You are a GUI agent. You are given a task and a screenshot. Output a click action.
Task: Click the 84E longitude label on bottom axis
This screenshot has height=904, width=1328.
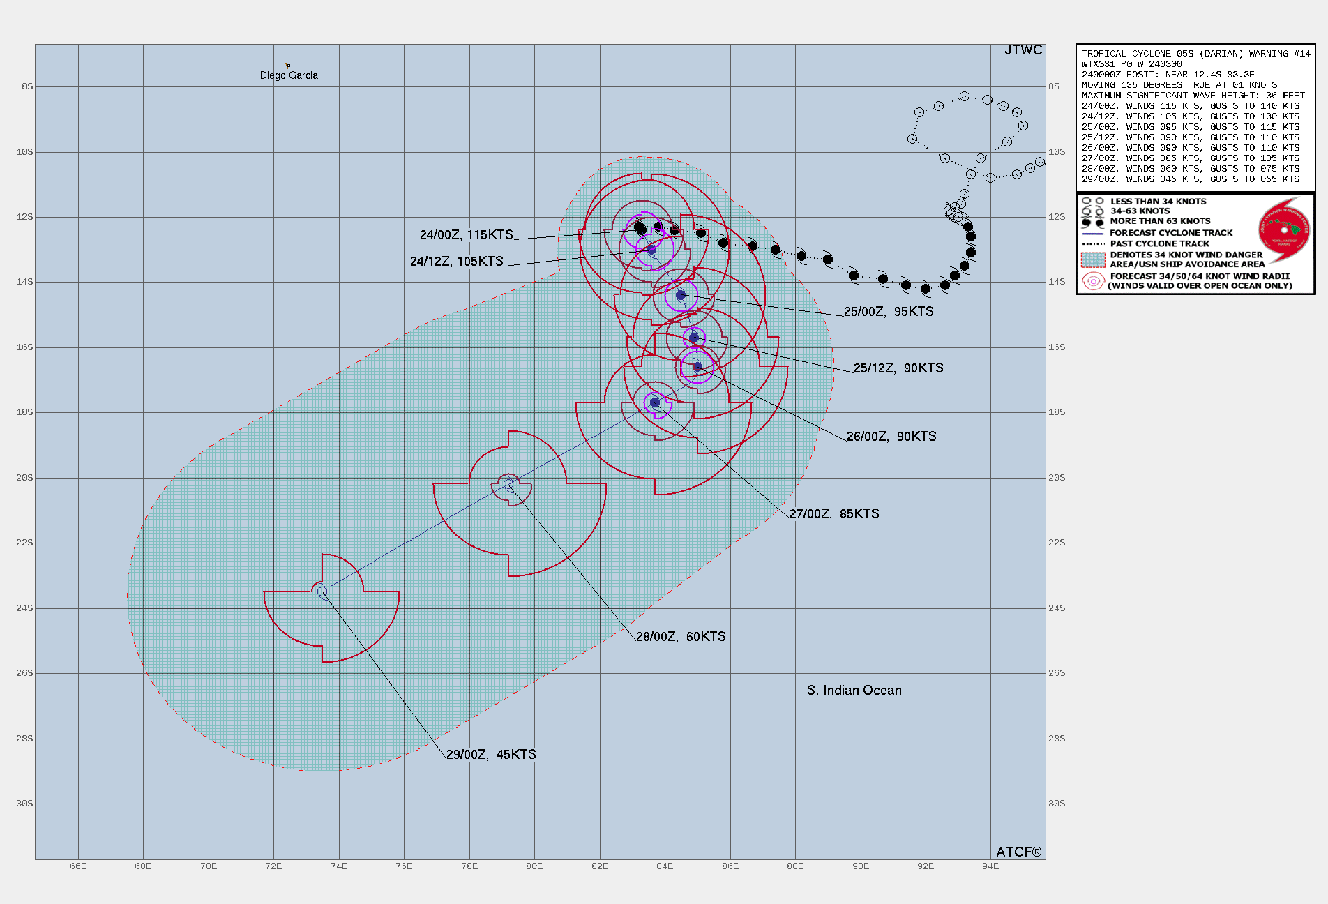(665, 866)
